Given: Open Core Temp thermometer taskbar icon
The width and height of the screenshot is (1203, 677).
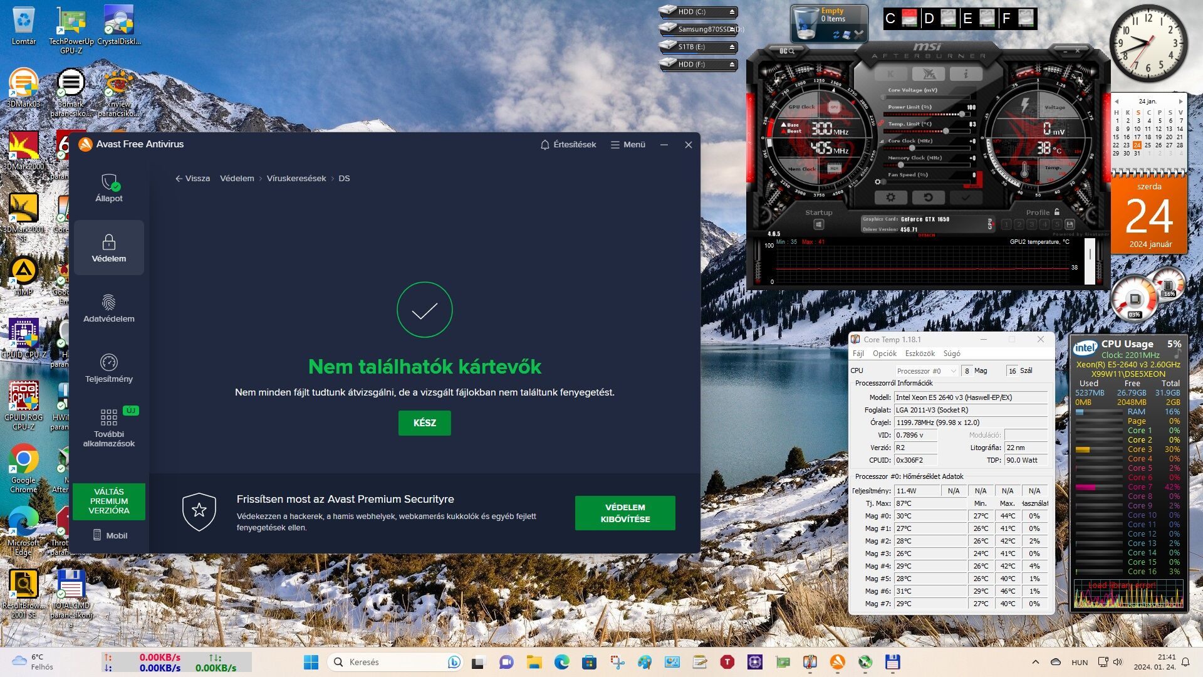Looking at the screenshot, I should 810,662.
